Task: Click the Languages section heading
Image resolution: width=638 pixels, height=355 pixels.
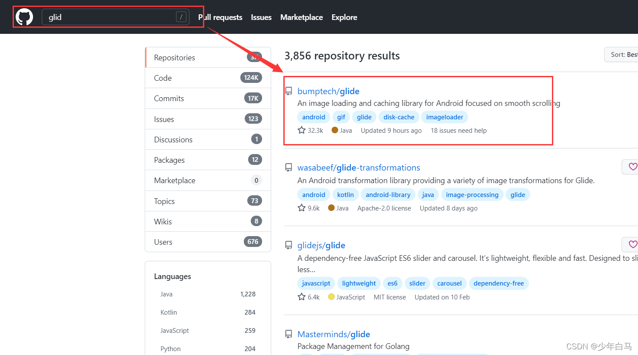Action: [x=173, y=276]
